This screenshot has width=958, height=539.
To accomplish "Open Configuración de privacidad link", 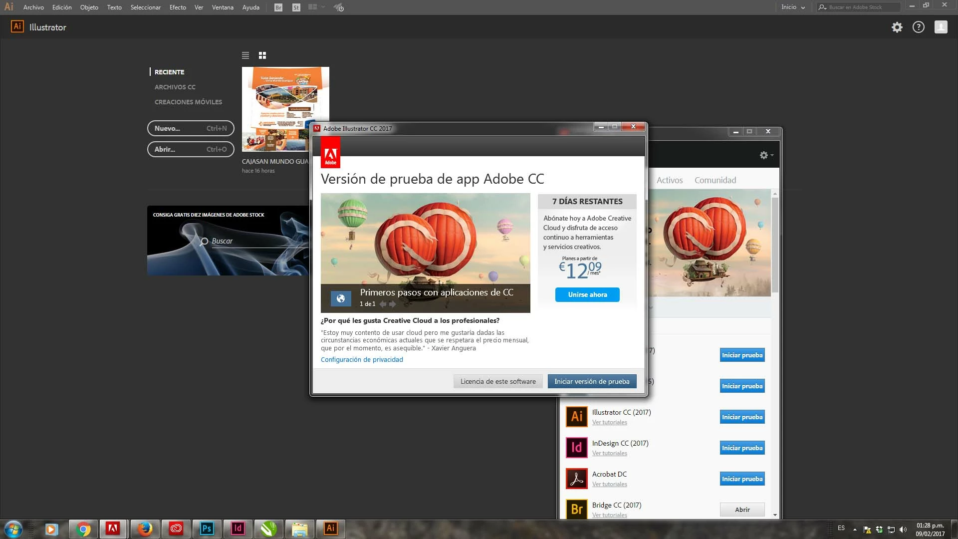I will pyautogui.click(x=362, y=359).
